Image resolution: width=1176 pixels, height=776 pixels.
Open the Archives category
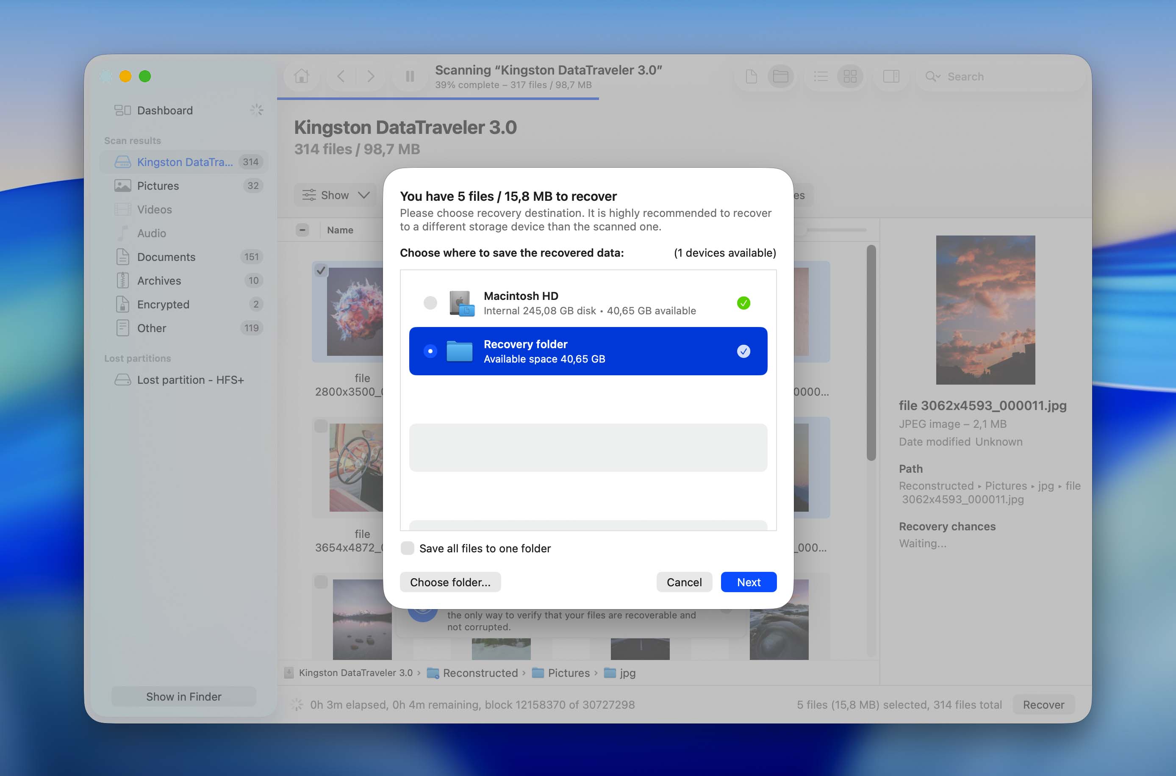click(184, 280)
